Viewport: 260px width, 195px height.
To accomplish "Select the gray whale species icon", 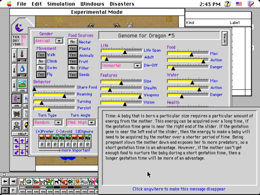I will (x=84, y=182).
